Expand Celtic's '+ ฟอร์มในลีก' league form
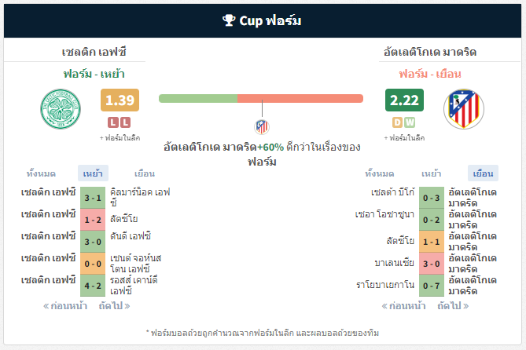The image size is (526, 350). [x=120, y=137]
